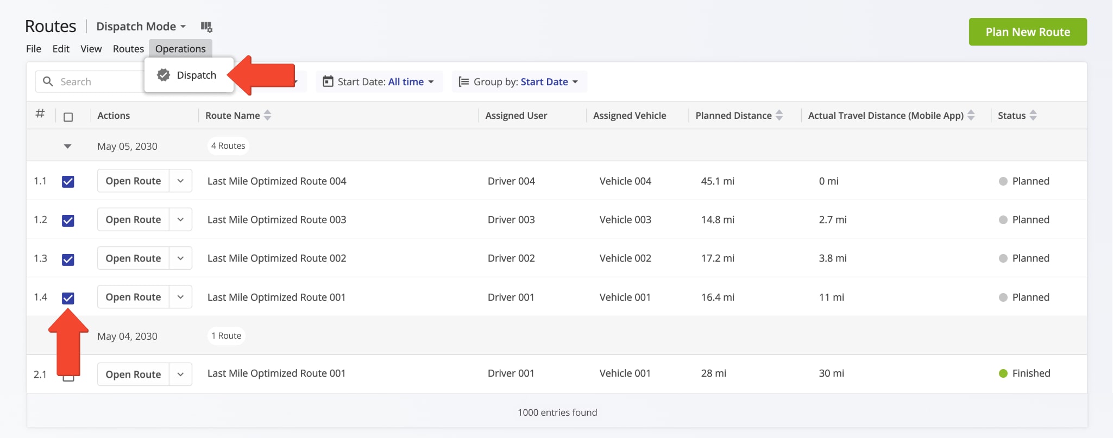Uncheck row 1.3 Route 002 checkbox
Screen dimensions: 1113x438
click(x=68, y=259)
